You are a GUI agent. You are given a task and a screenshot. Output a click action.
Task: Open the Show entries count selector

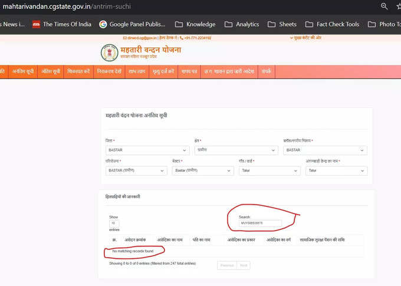tap(113, 223)
